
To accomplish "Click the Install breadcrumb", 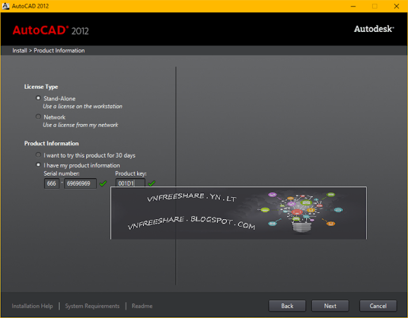I will 20,50.
